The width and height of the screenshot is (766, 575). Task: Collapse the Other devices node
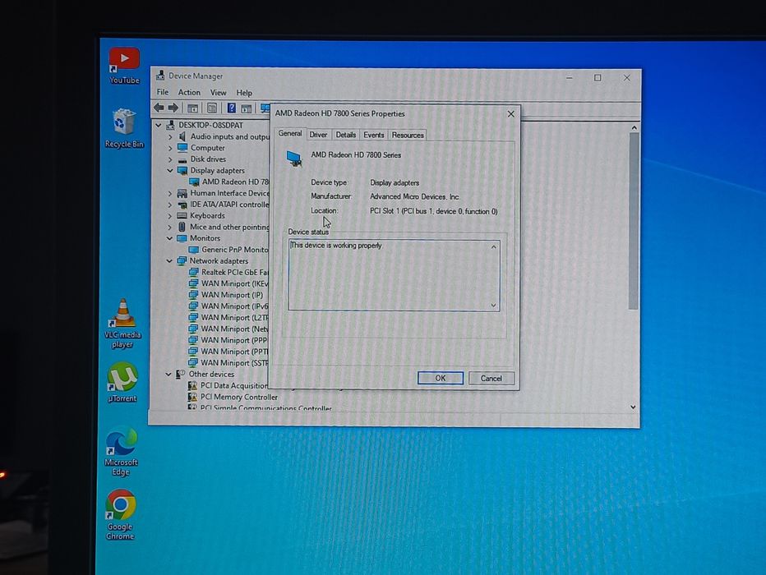tap(168, 375)
